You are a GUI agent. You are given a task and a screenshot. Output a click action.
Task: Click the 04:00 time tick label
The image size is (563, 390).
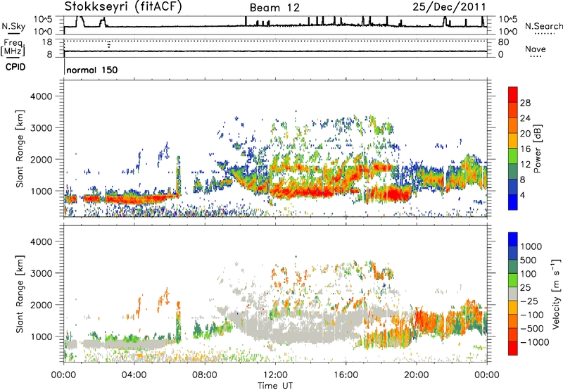pos(134,375)
